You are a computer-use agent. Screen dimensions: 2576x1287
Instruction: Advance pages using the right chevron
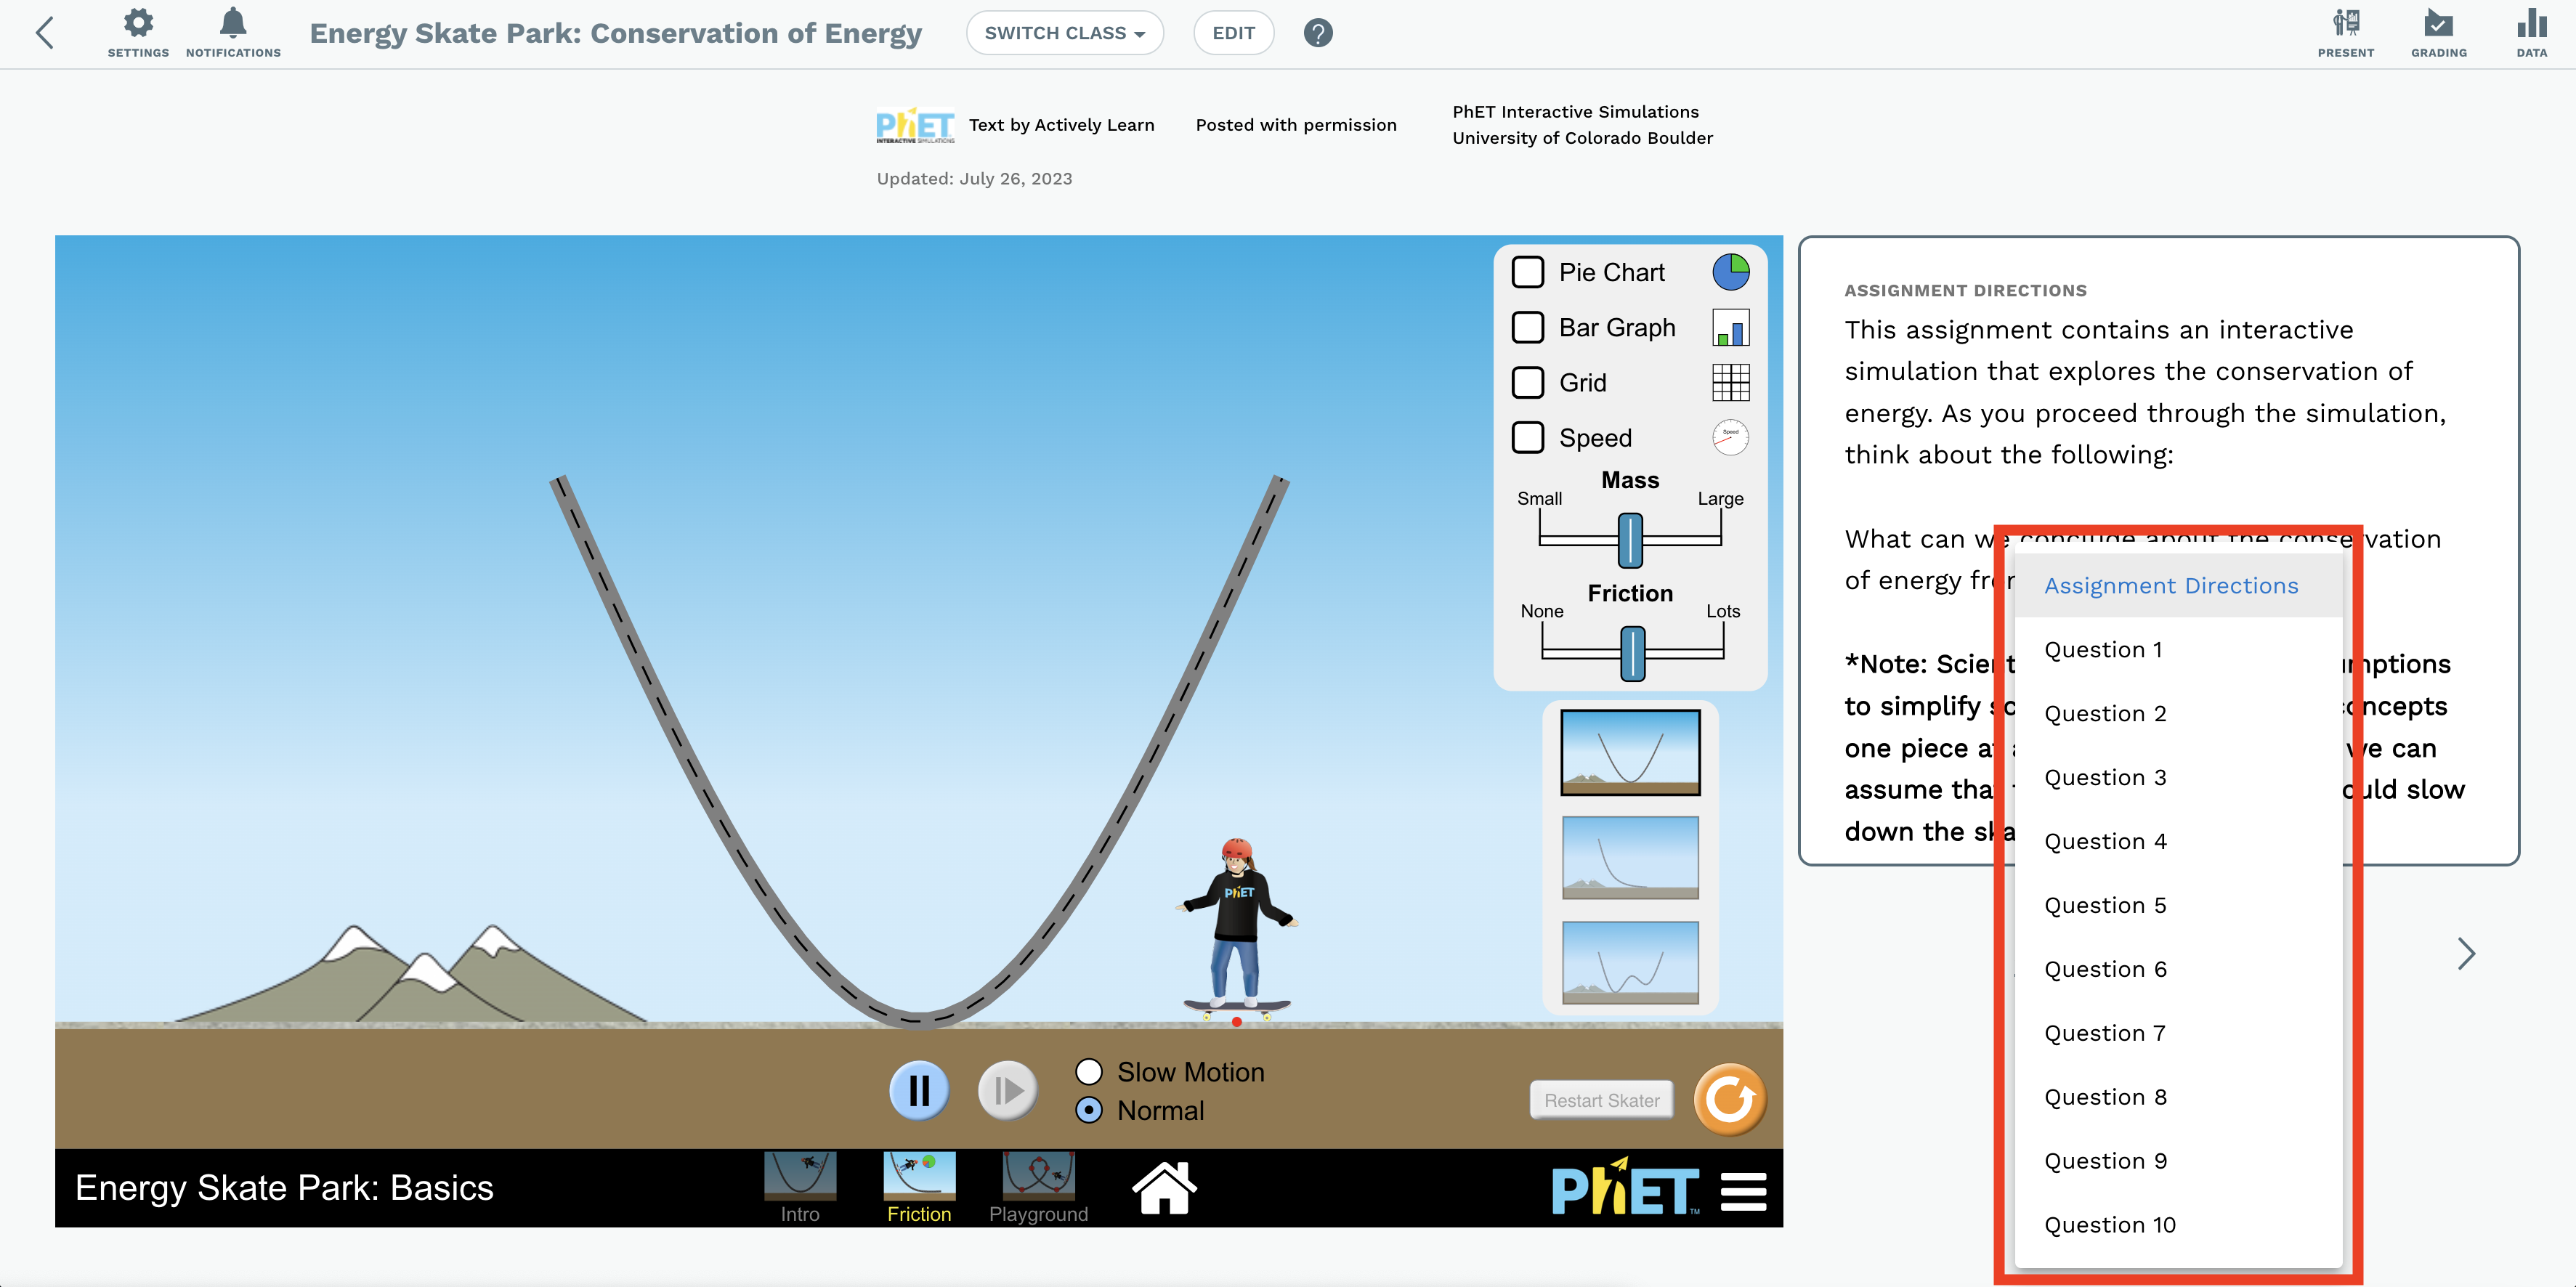click(2466, 954)
